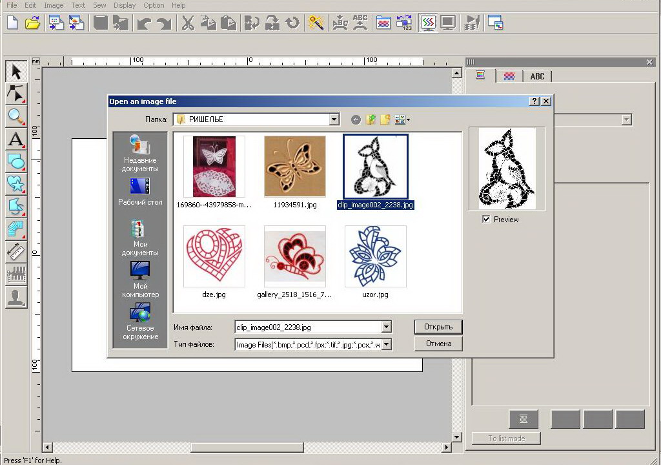This screenshot has height=465, width=661.
Task: Click the Открыть button
Action: [x=438, y=327]
